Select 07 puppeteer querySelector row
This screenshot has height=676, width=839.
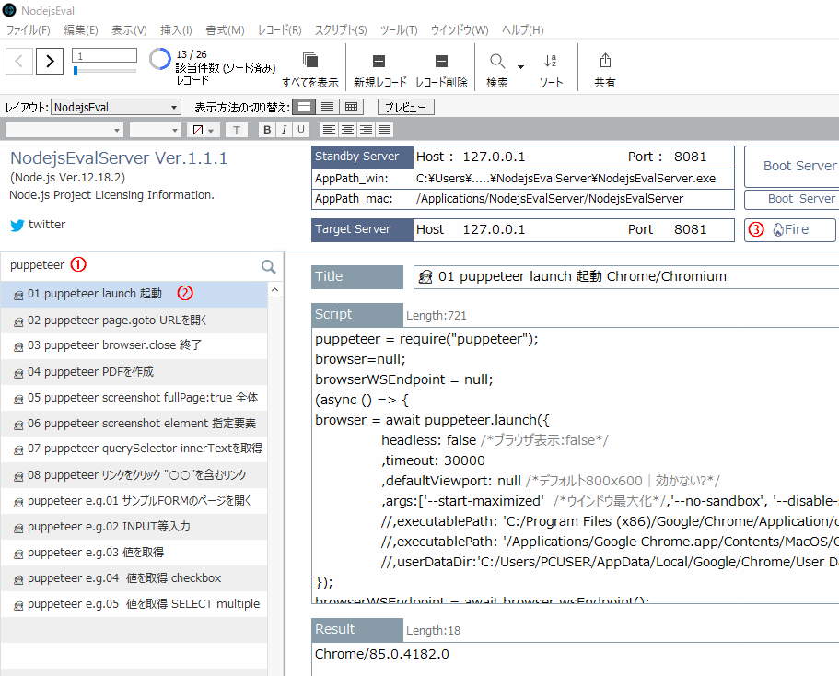[x=134, y=449]
